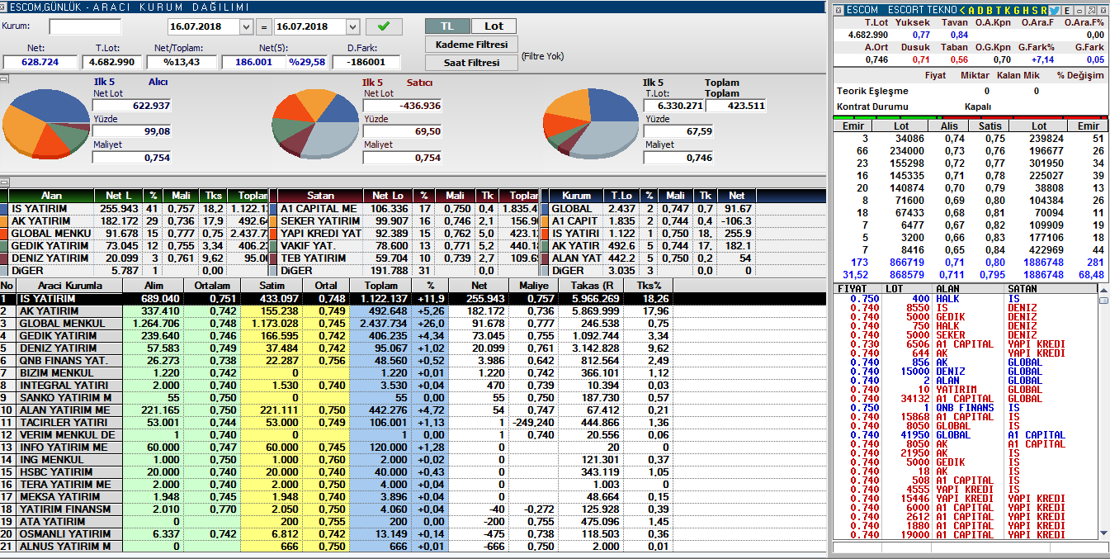Viewport: 1110px width, 559px height.
Task: Sort by the Toplam column header
Action: click(380, 286)
